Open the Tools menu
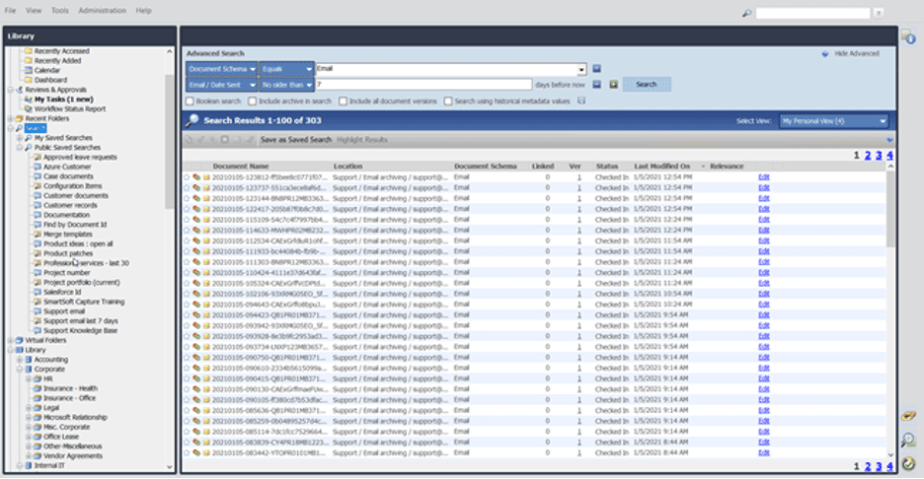Image resolution: width=924 pixels, height=479 pixels. click(60, 10)
